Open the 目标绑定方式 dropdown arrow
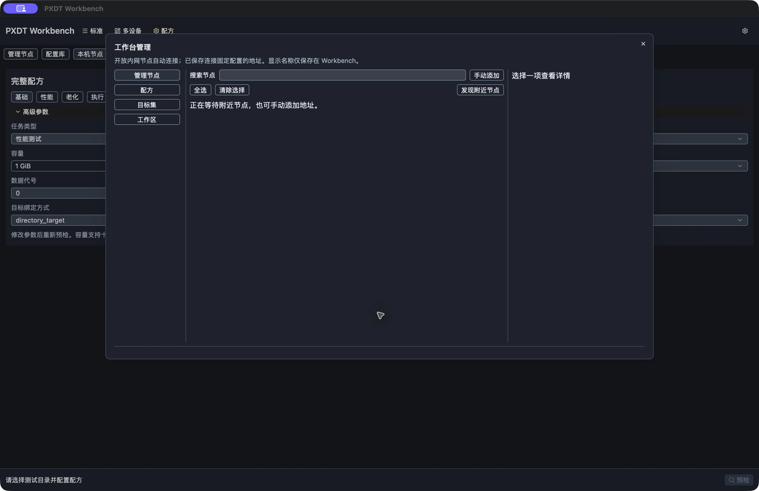Viewport: 759px width, 491px height. click(x=740, y=220)
